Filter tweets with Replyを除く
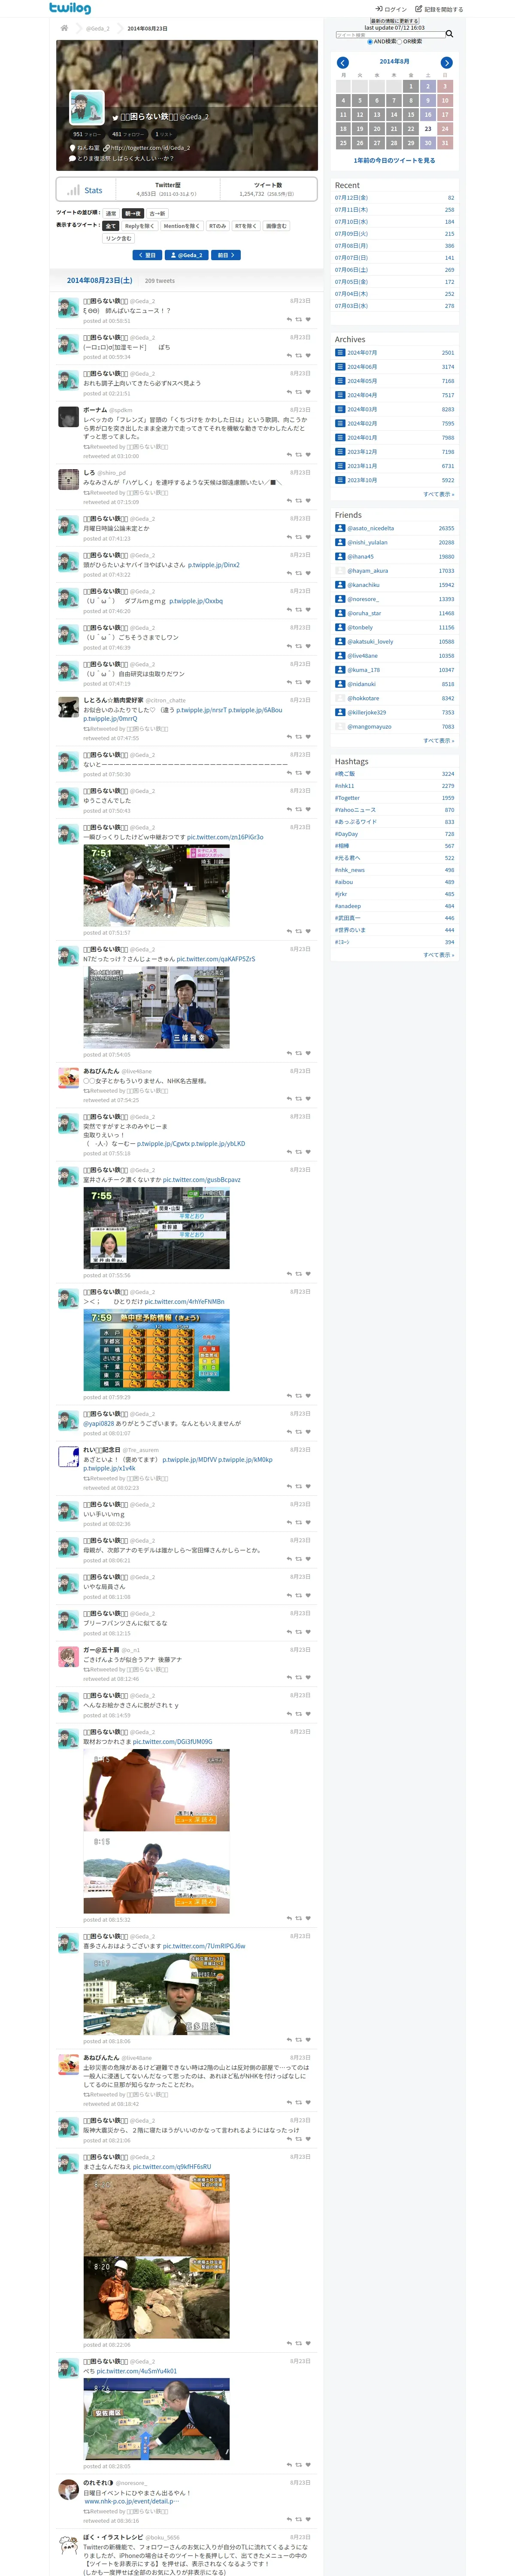The height and width of the screenshot is (2576, 515). 139,226
